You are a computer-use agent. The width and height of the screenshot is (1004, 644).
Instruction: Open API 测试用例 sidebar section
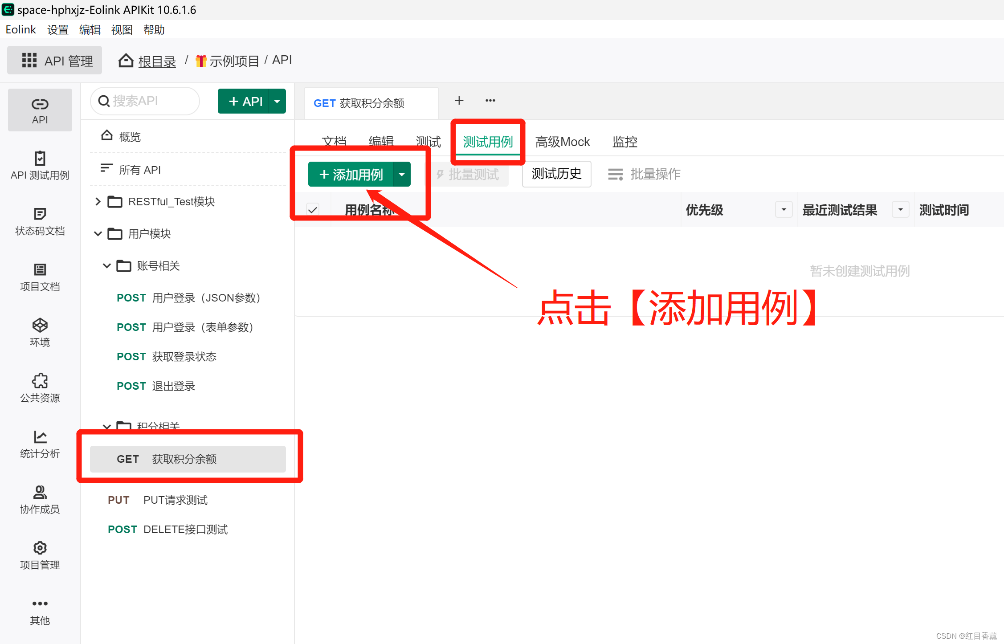pyautogui.click(x=40, y=166)
